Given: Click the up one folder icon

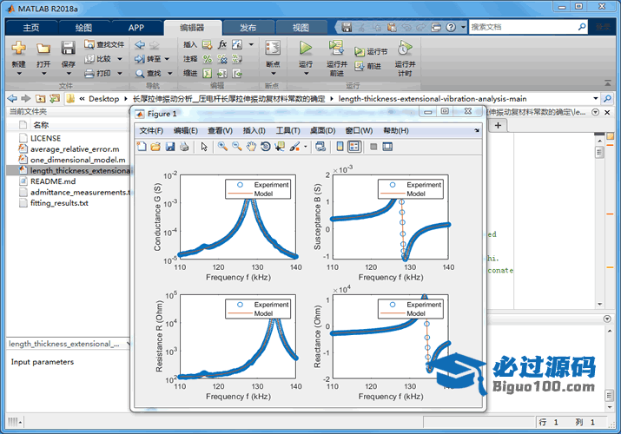Looking at the screenshot, I should click(40, 98).
